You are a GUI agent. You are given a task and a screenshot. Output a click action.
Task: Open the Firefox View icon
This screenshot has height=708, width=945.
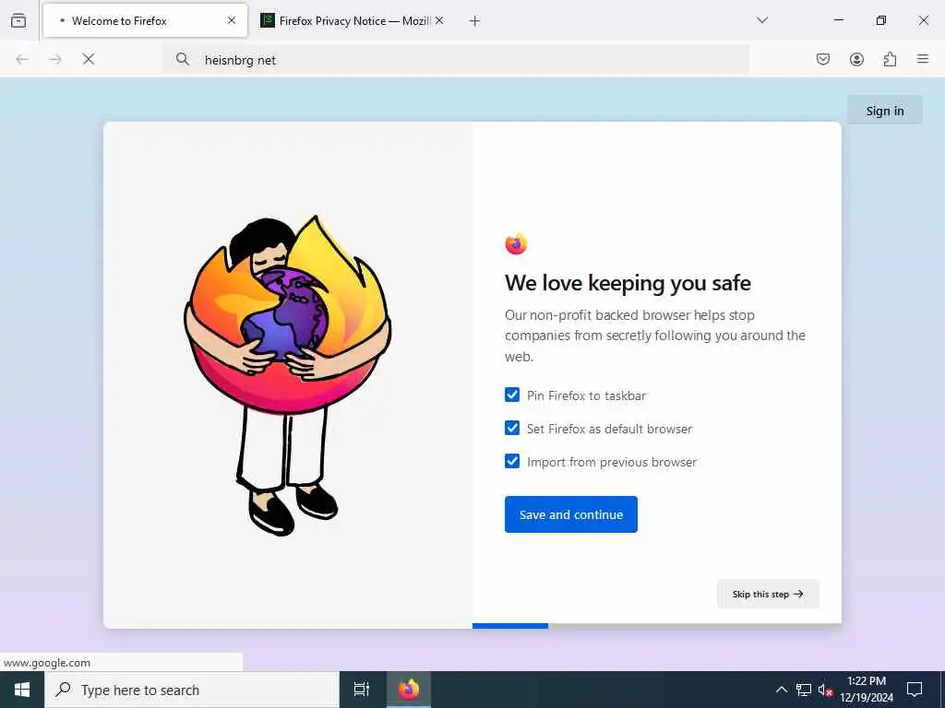[18, 20]
